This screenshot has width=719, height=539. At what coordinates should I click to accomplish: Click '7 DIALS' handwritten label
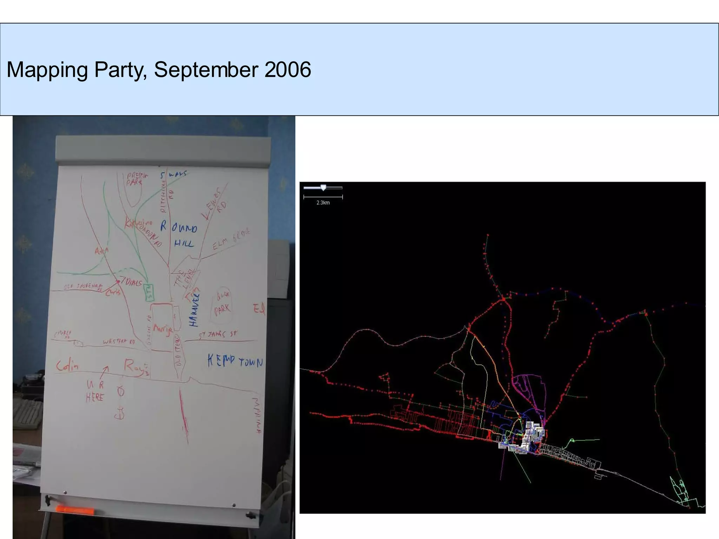click(131, 282)
